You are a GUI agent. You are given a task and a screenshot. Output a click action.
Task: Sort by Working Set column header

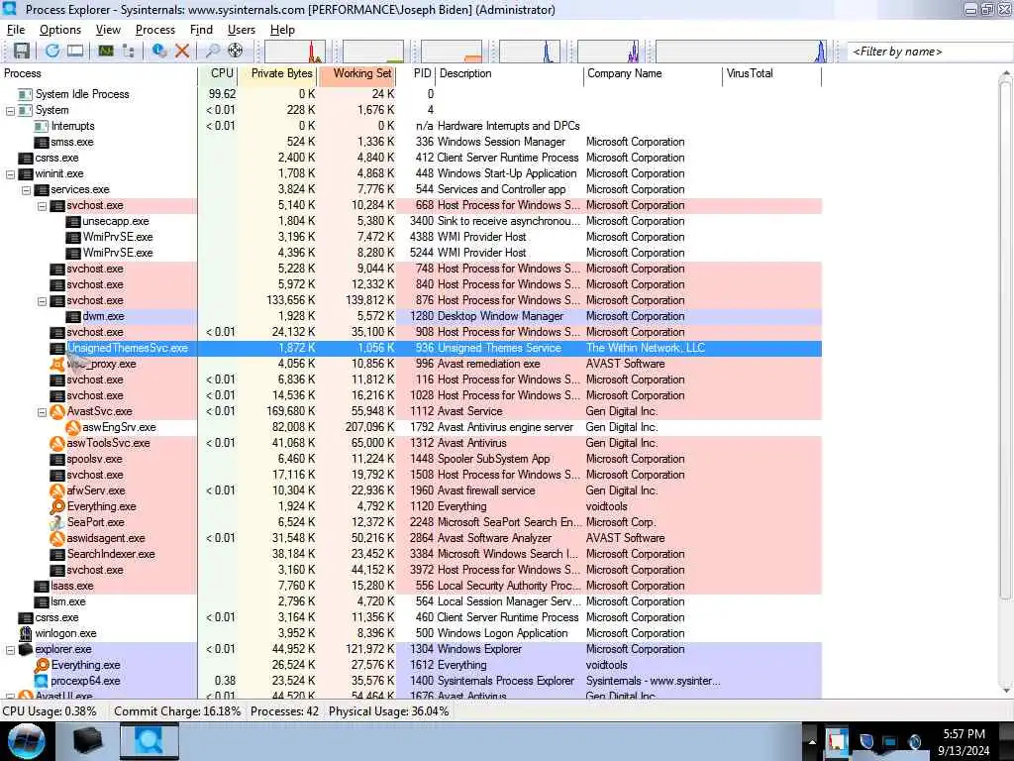click(x=357, y=73)
